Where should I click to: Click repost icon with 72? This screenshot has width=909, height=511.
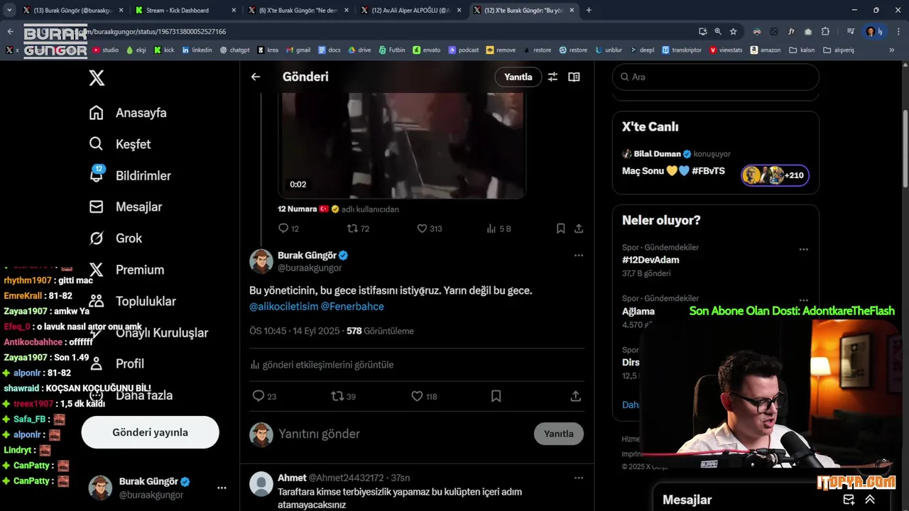point(358,229)
